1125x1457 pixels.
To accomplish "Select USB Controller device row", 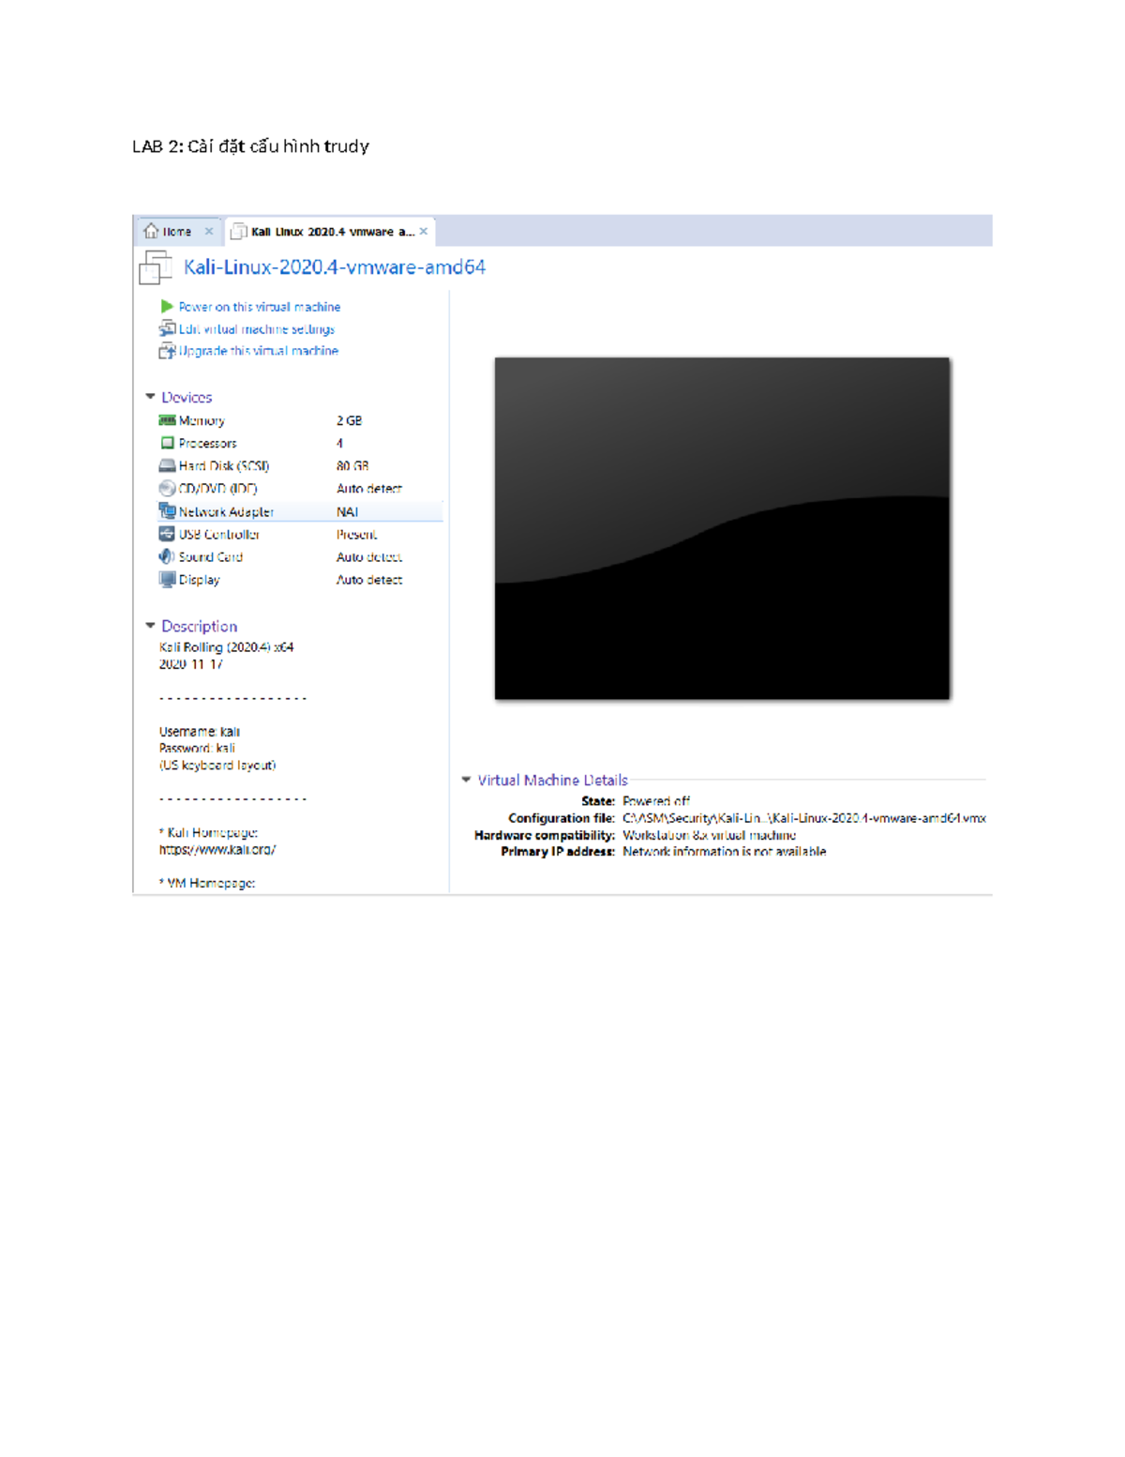I will pos(300,534).
